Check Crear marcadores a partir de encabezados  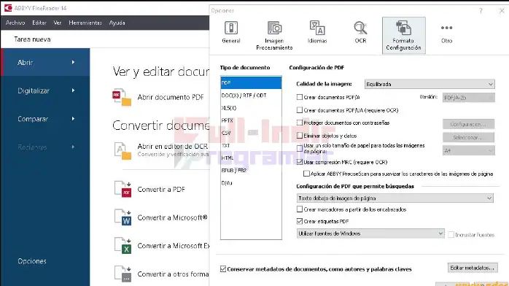(x=299, y=209)
